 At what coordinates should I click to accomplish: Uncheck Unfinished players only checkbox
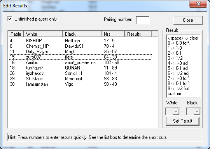point(10,19)
